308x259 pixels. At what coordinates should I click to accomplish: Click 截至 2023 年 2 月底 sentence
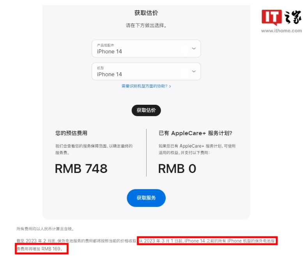tap(76, 241)
